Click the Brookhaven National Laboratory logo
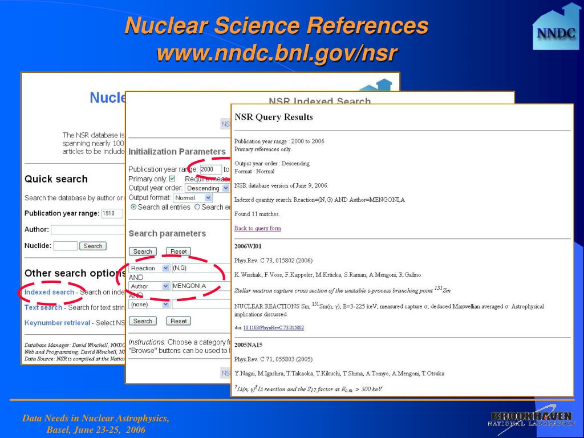Image resolution: width=584 pixels, height=438 pixels. (x=532, y=419)
